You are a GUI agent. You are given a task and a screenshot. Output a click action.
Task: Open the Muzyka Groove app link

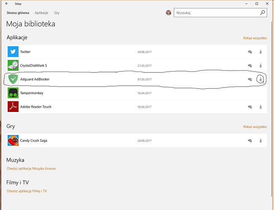[x=31, y=168]
